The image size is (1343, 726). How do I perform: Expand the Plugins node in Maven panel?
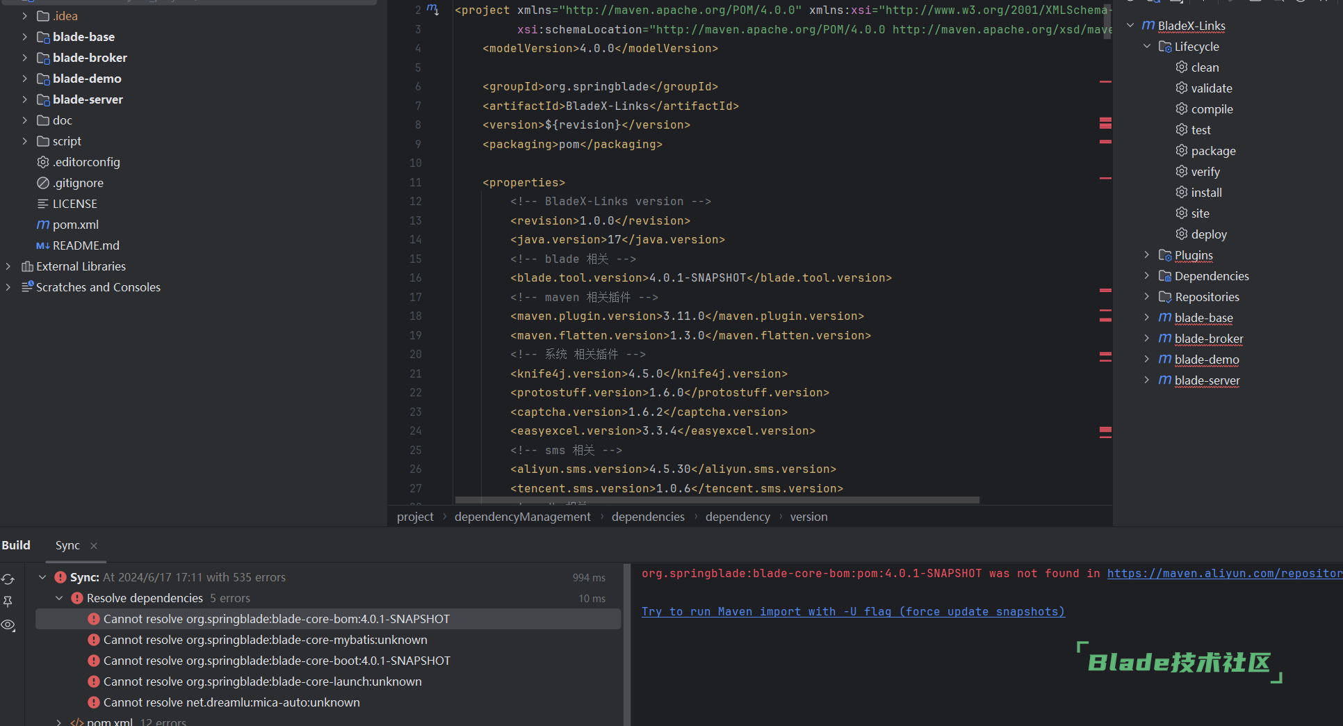[x=1147, y=255]
